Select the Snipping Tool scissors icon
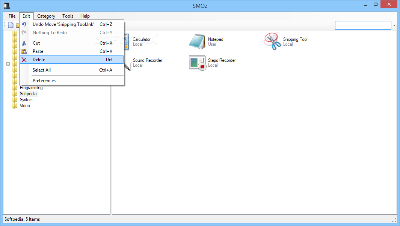This screenshot has height=226, width=400. click(x=272, y=42)
